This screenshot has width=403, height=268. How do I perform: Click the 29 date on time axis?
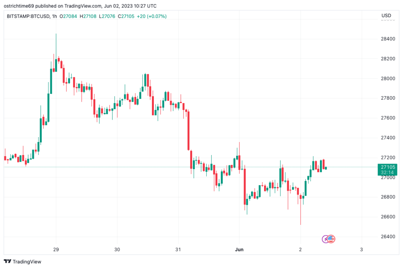point(56,250)
